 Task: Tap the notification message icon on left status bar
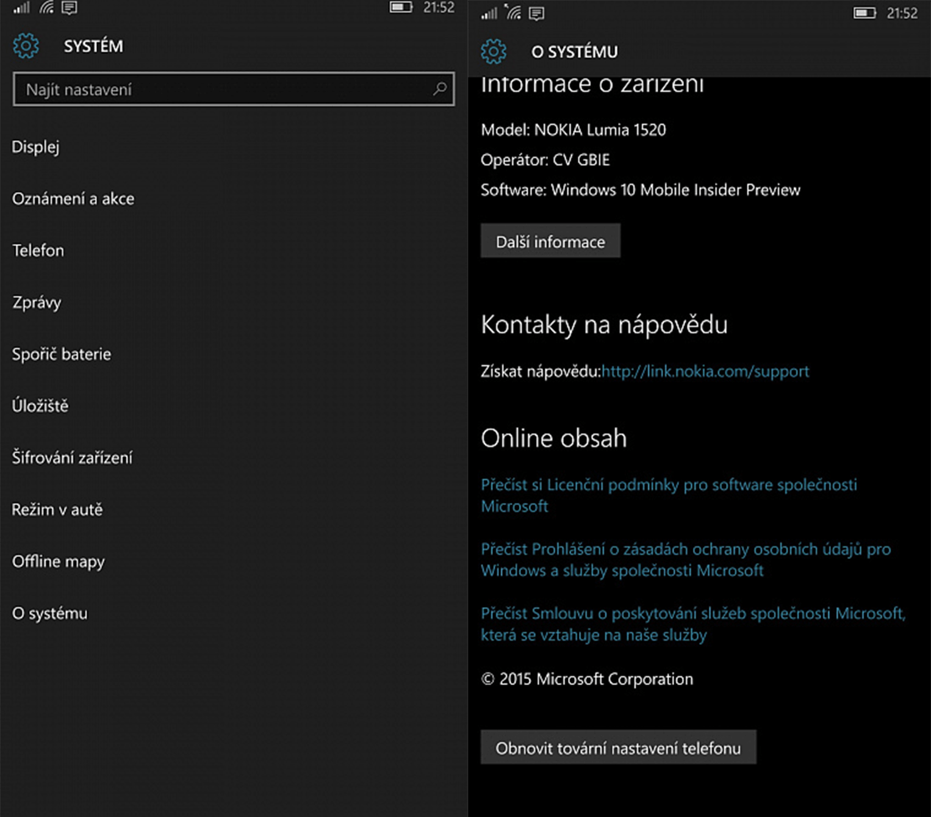coord(70,8)
